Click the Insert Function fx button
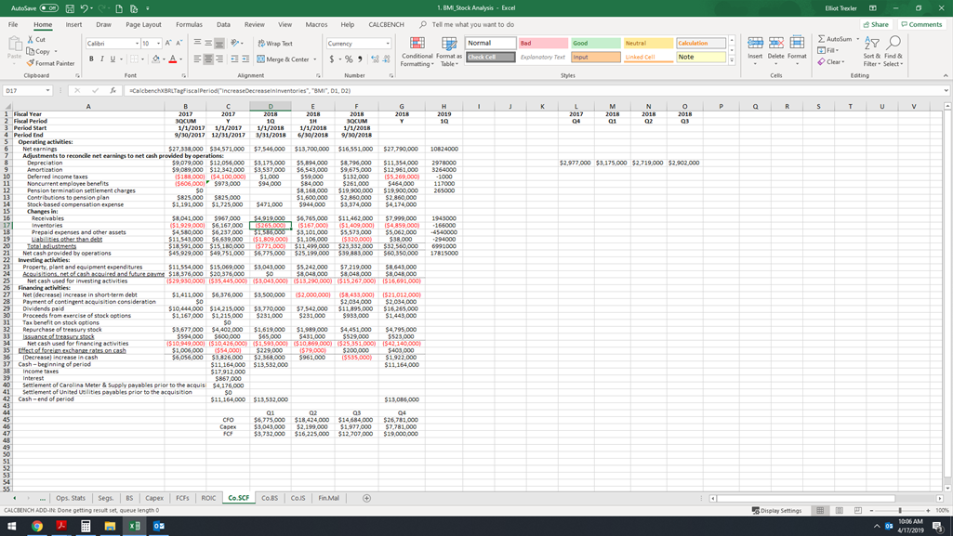The image size is (953, 536). (x=113, y=90)
